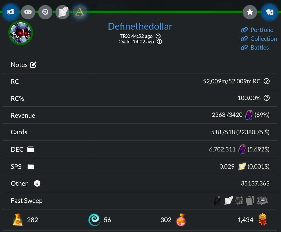Select the cards icon at top right corner
Image resolution: width=281 pixels, height=232 pixels.
[270, 12]
